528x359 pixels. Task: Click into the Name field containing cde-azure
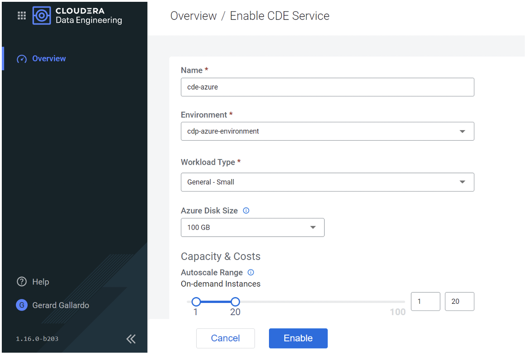[327, 87]
